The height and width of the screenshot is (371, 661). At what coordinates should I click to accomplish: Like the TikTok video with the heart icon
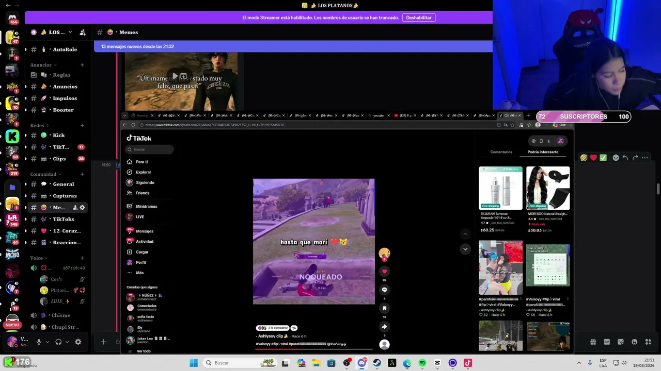384,272
